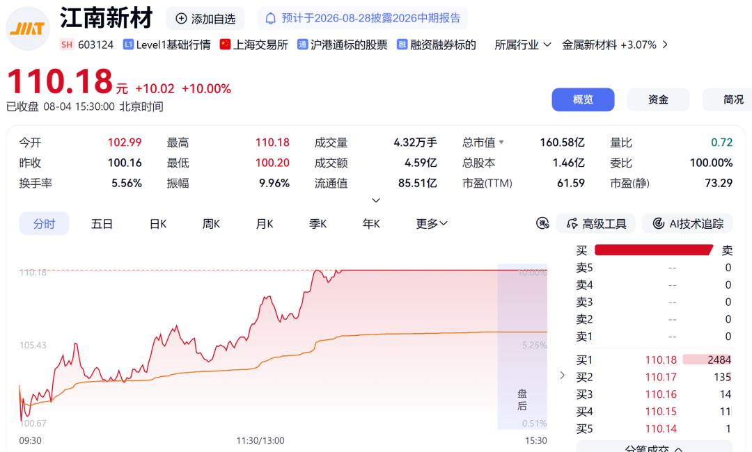Open the 更多 chart period dropdown

(432, 224)
